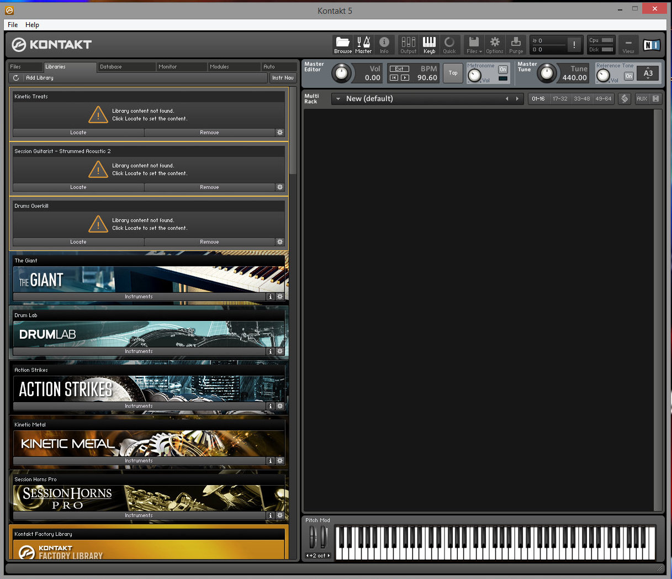Select rack page 33-48
This screenshot has width=672, height=579.
[582, 99]
